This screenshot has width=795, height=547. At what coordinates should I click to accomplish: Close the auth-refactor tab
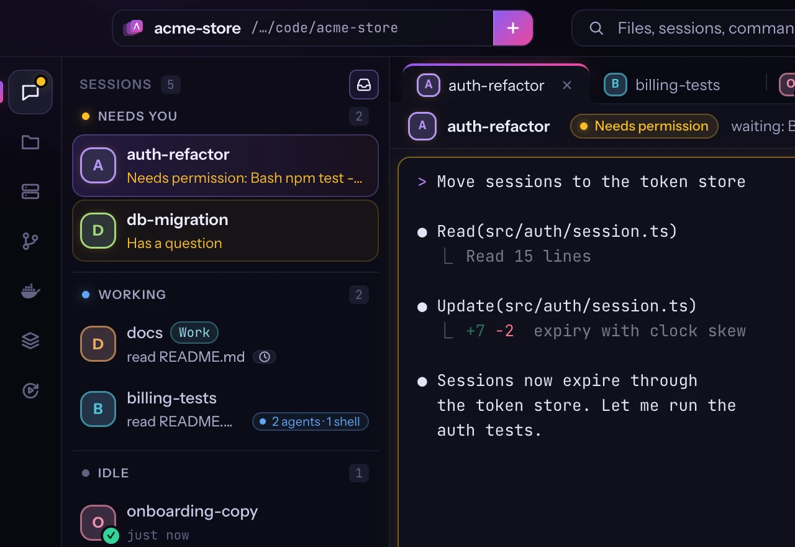[x=567, y=85]
